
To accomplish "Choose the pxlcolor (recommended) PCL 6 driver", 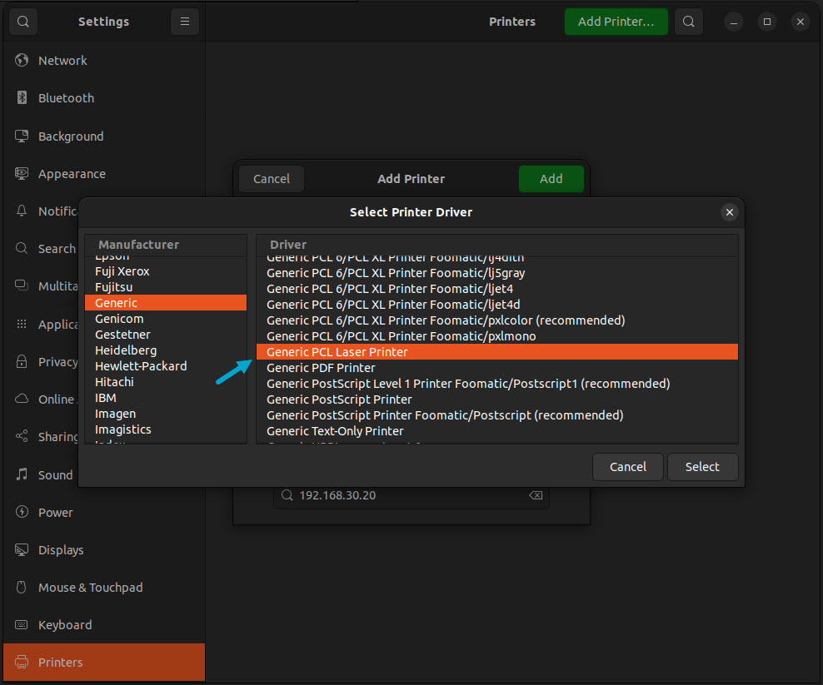I will click(446, 320).
